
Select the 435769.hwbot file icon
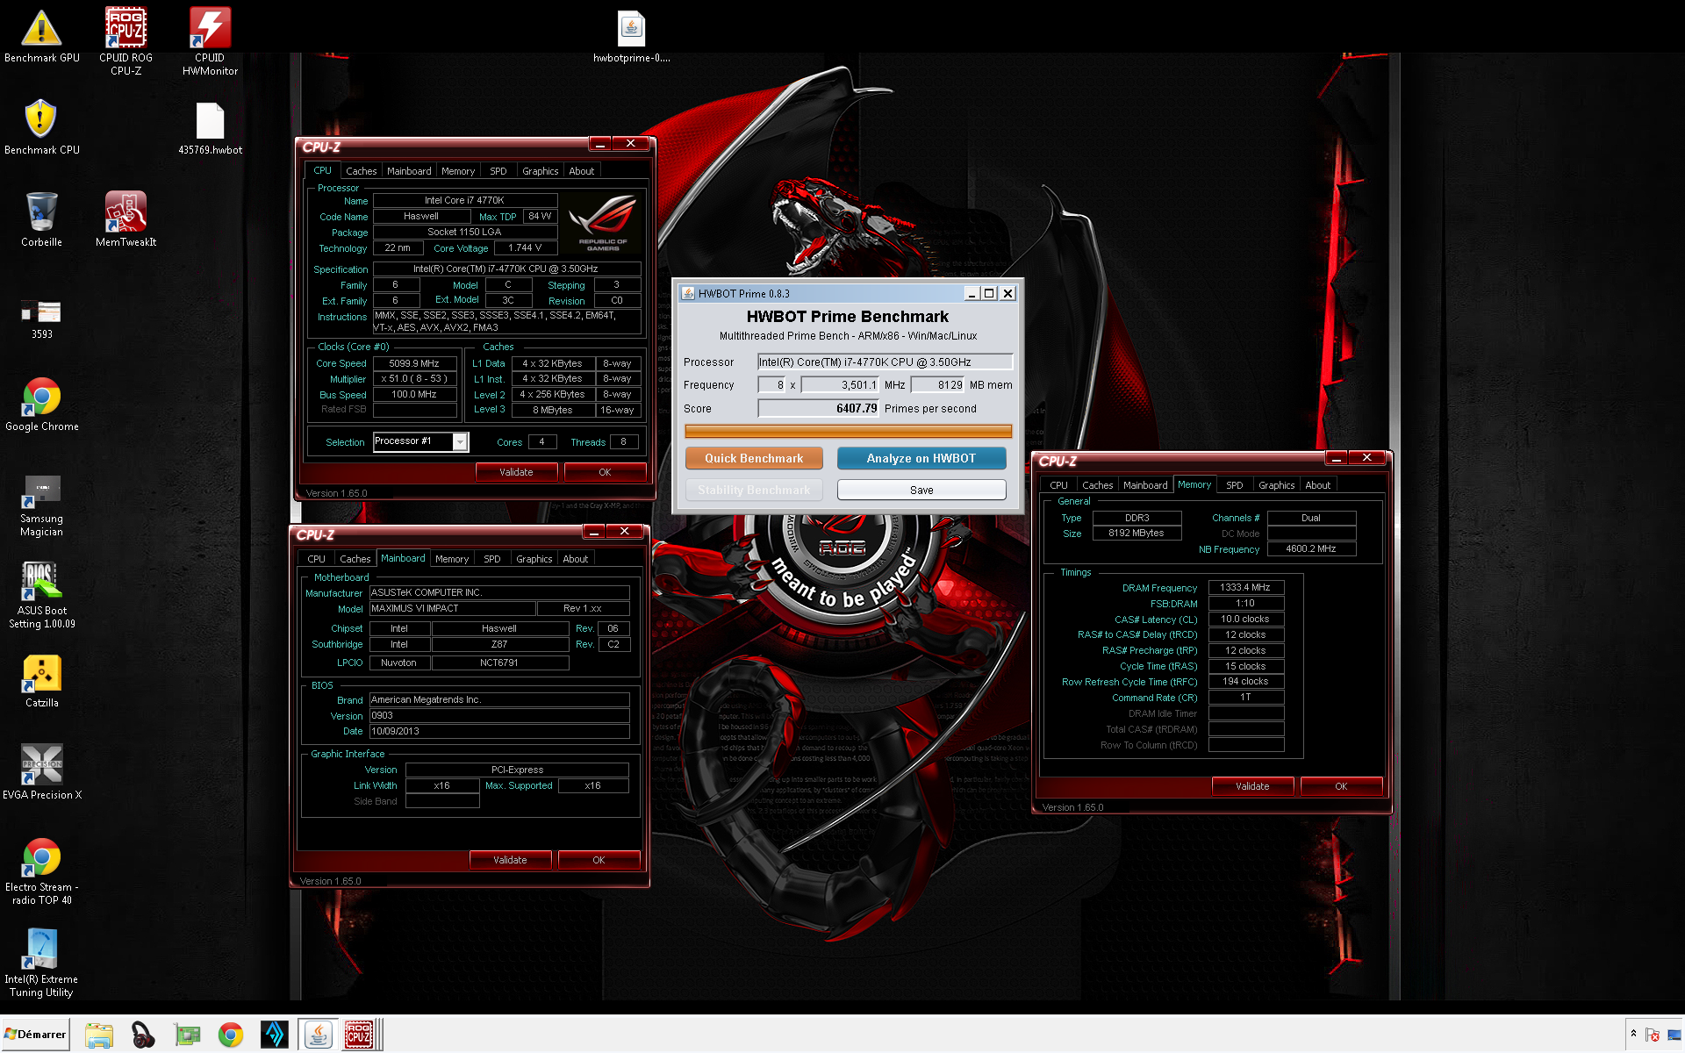pyautogui.click(x=210, y=127)
